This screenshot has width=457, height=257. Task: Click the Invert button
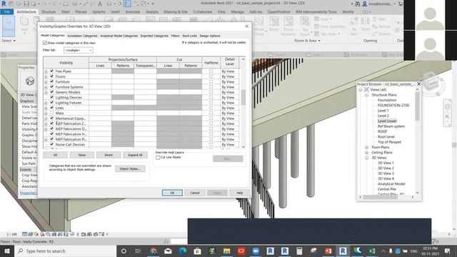(109, 155)
